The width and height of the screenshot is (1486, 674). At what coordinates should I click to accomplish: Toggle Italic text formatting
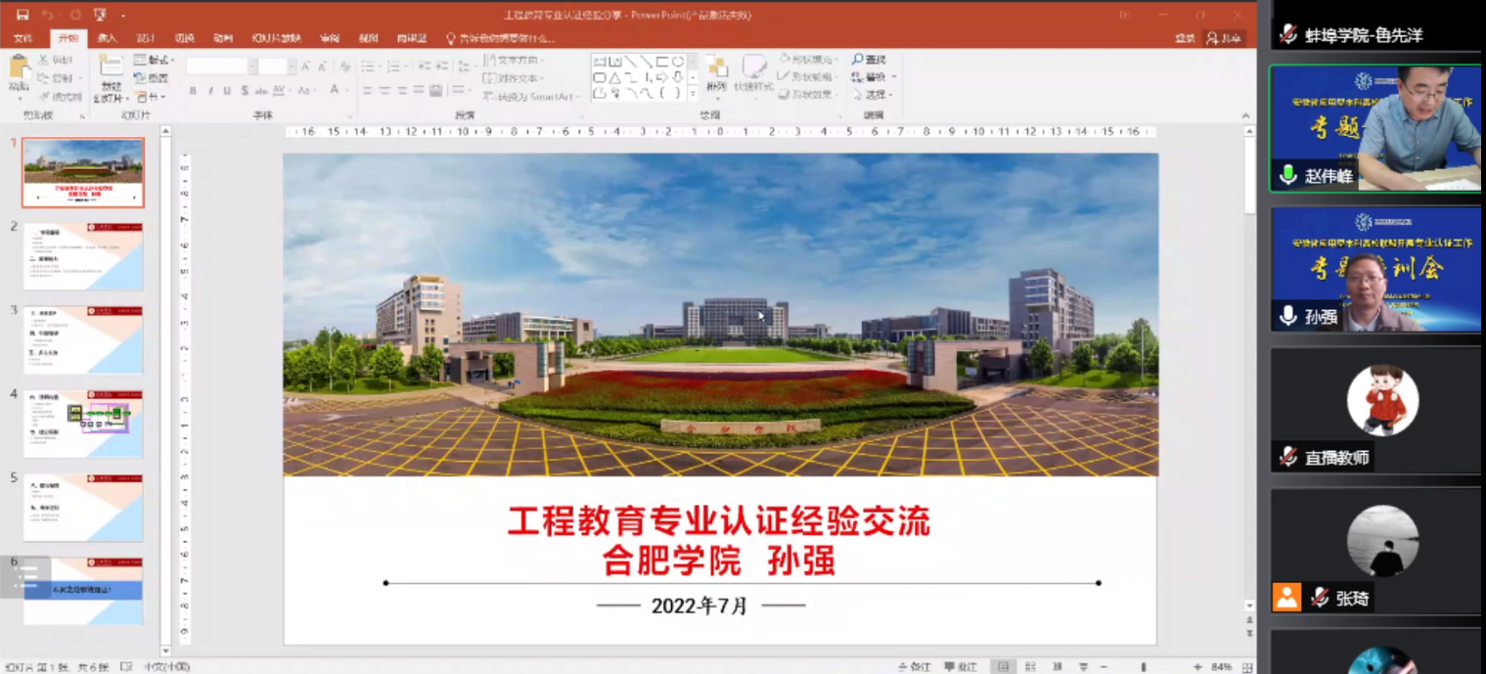tap(209, 91)
